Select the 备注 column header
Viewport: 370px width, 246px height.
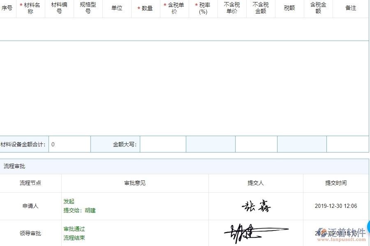click(350, 8)
